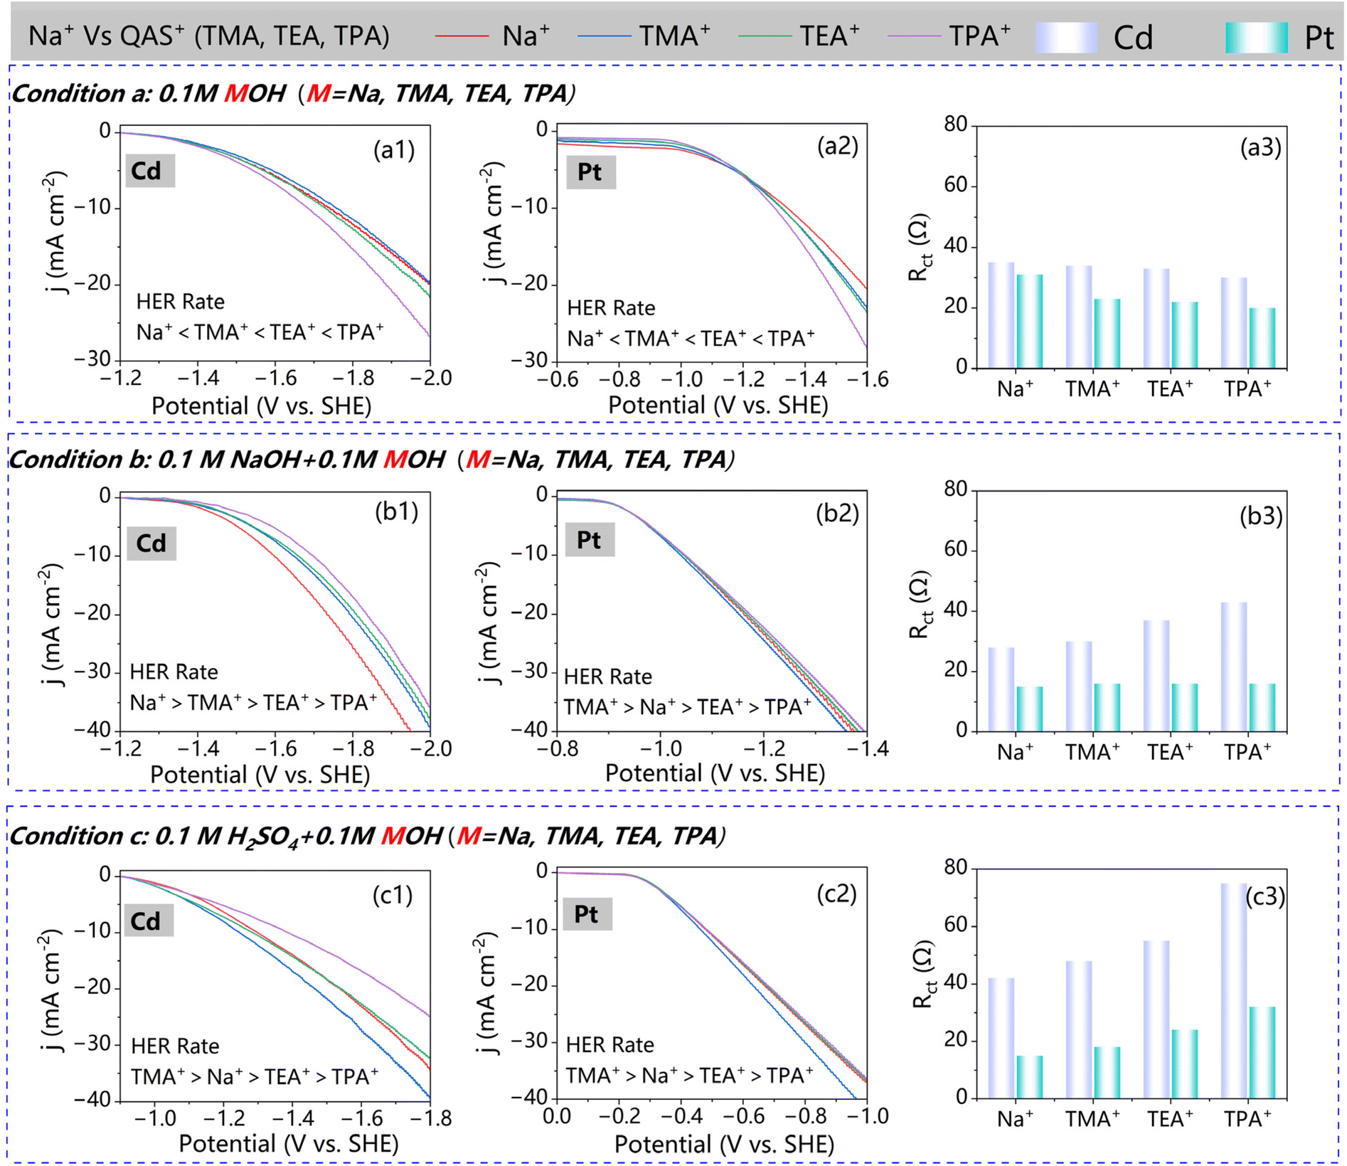Click the '−0.6' x-axis tick of panel a2
Image resolution: width=1347 pixels, height=1166 pixels.
coord(557,379)
